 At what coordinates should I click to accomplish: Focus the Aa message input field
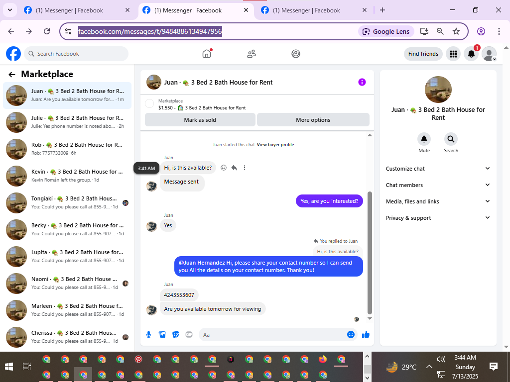pyautogui.click(x=273, y=335)
